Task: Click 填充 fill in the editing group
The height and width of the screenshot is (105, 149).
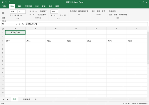Action: click(111, 15)
